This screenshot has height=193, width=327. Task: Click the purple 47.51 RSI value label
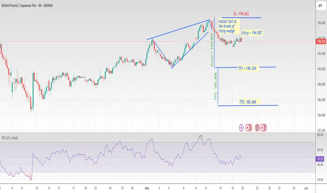pyautogui.click(x=320, y=159)
